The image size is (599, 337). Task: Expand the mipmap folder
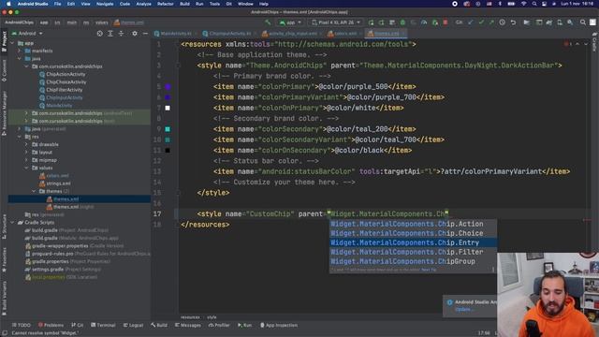click(26, 160)
